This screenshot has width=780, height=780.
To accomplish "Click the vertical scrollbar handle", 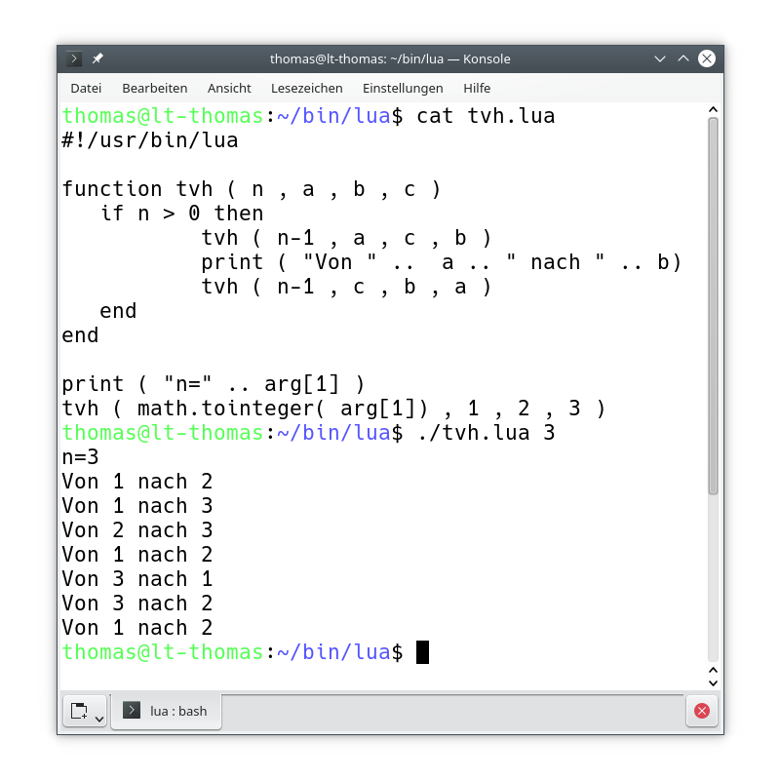I will [x=713, y=302].
